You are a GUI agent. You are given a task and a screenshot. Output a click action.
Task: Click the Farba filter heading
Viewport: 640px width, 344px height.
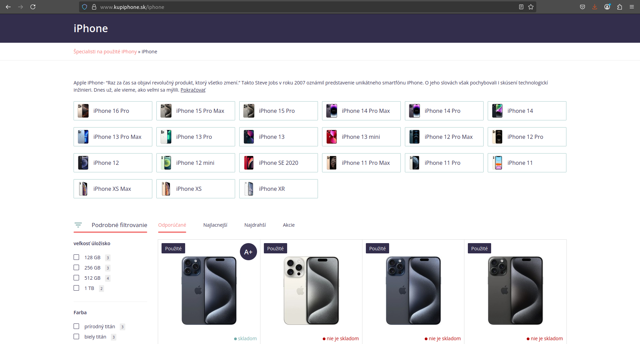click(80, 313)
